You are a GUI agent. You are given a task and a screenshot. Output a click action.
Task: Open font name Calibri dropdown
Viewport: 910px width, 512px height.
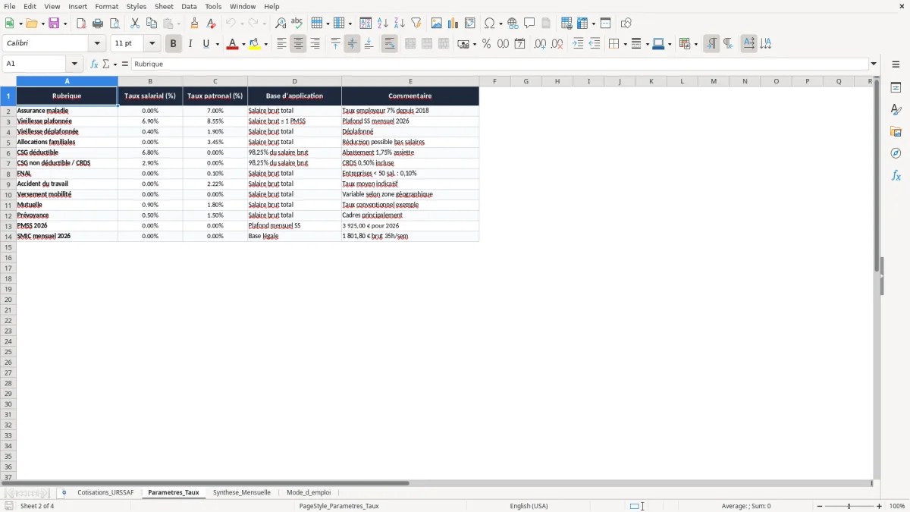[97, 44]
